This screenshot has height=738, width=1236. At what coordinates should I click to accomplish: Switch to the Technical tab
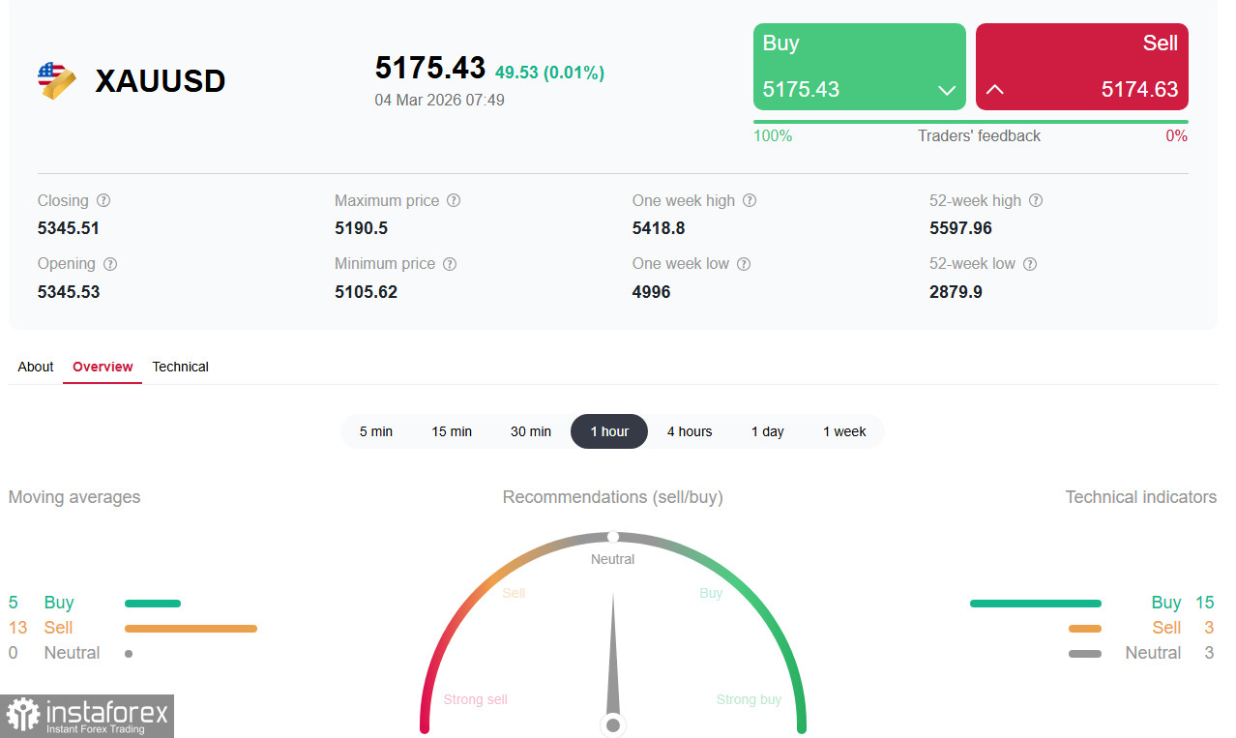click(x=181, y=367)
